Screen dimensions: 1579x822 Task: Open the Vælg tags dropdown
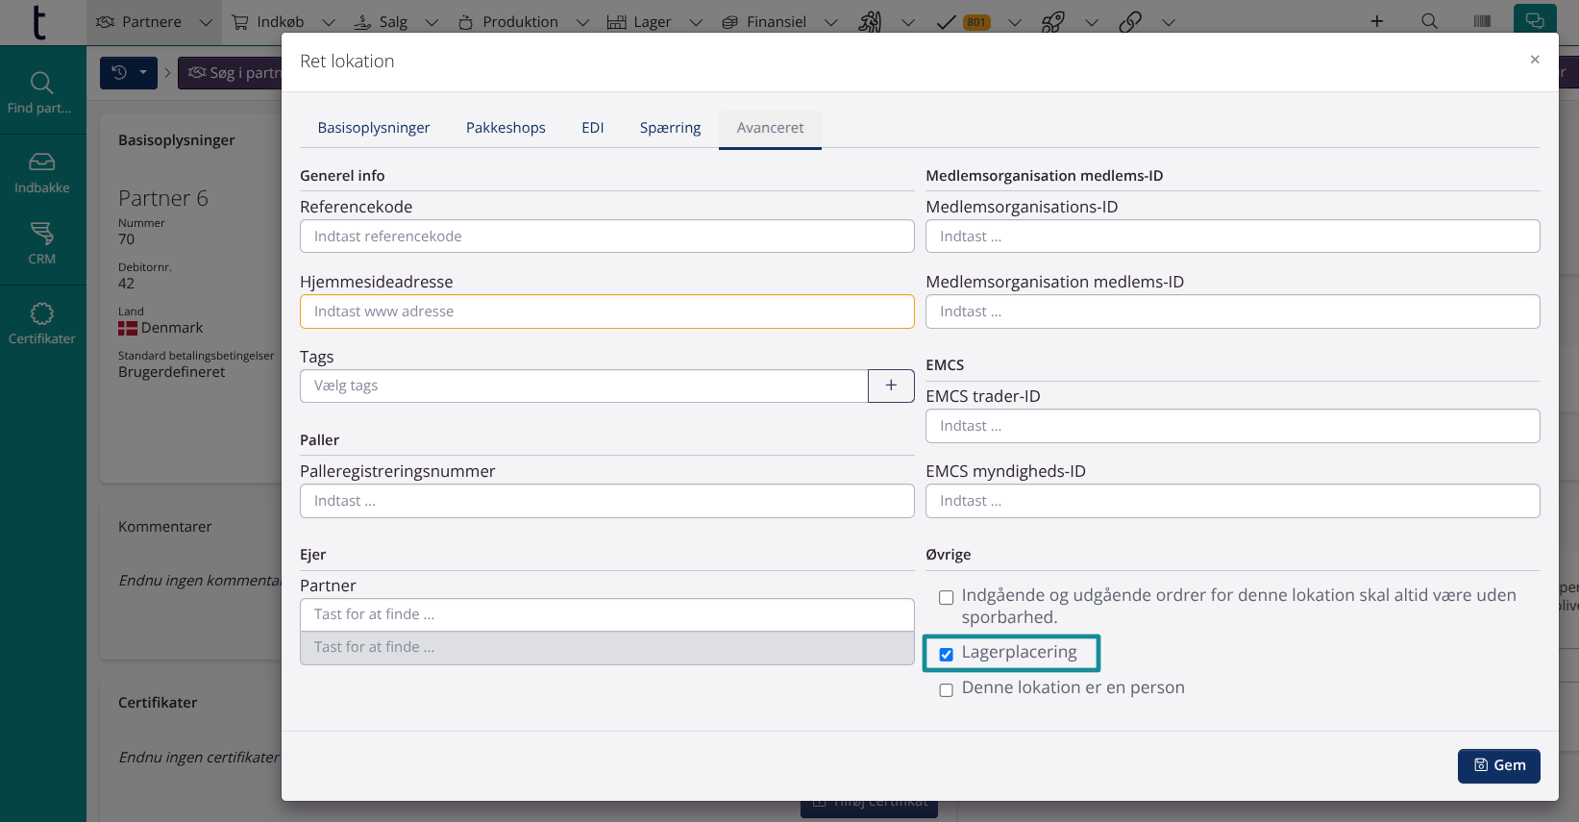pos(583,386)
